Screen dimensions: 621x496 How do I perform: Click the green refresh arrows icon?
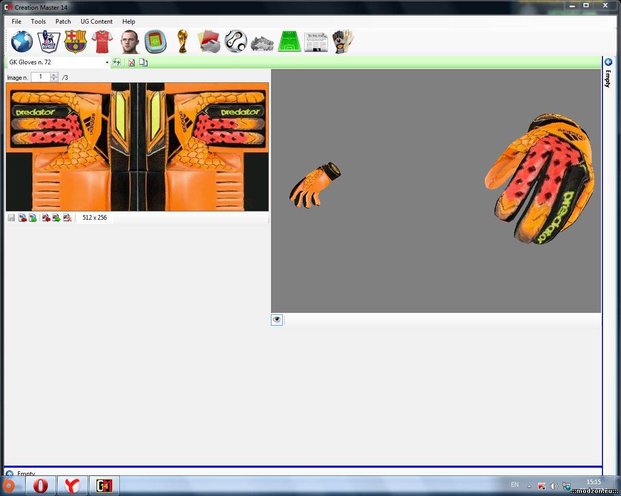117,62
